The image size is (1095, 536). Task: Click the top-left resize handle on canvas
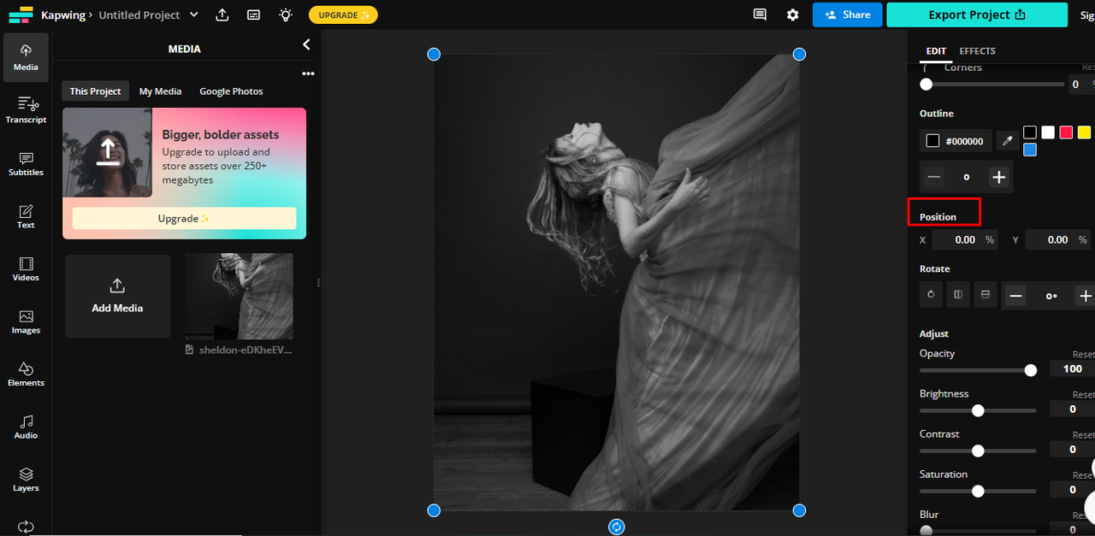[x=434, y=54]
